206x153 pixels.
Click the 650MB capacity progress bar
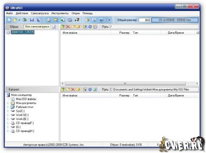pos(175,20)
